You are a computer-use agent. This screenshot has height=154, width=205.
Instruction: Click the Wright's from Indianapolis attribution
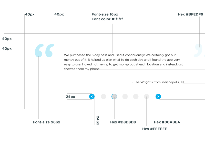point(158,82)
